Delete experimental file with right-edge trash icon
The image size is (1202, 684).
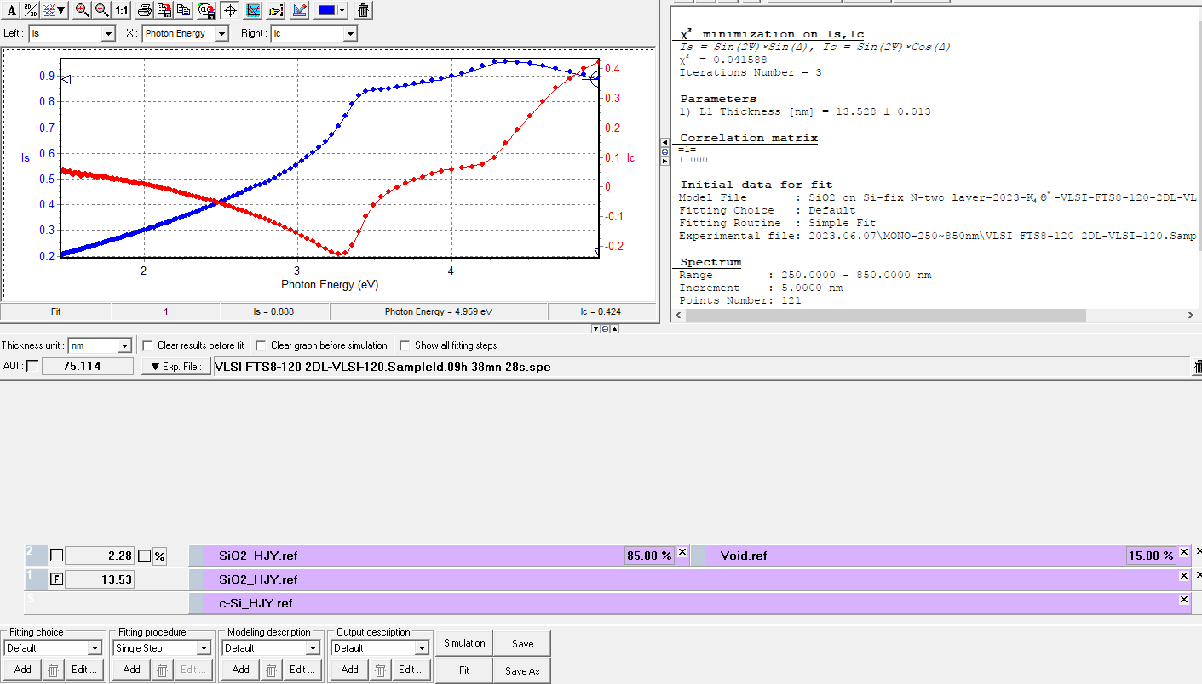1197,367
